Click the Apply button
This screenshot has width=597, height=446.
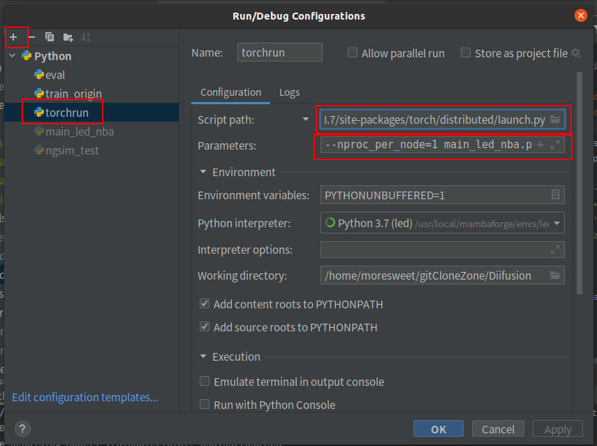pyautogui.click(x=558, y=429)
